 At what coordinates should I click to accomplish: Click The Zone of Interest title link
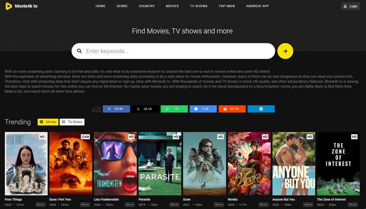click(x=331, y=199)
